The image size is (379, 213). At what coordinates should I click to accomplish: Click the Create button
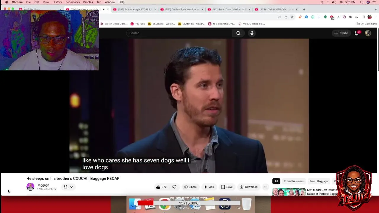[341, 33]
